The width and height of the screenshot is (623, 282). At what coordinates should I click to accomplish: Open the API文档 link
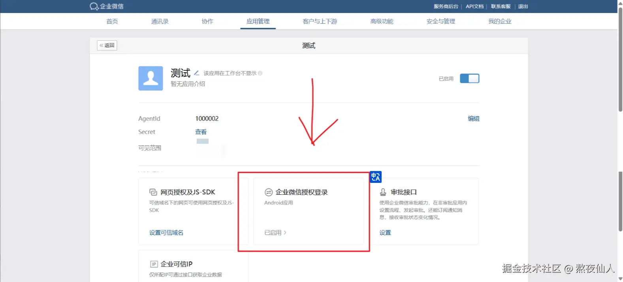click(x=474, y=6)
